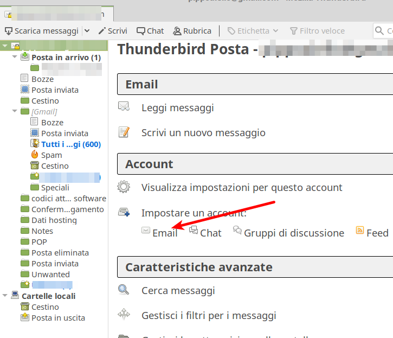Click Posta inviata icon under [Gmail]

point(35,132)
